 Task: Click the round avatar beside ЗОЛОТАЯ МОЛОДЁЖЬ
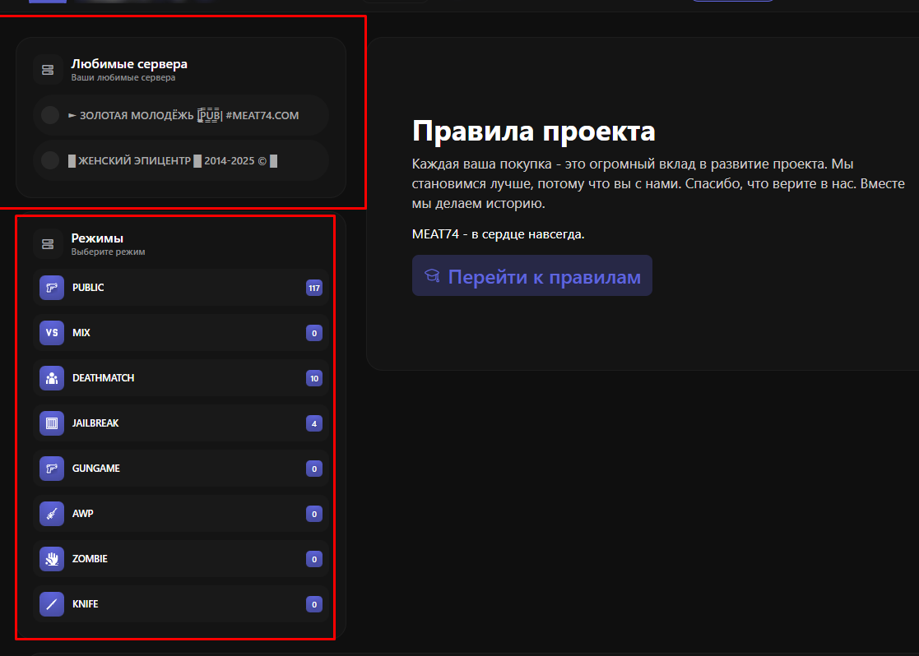49,115
